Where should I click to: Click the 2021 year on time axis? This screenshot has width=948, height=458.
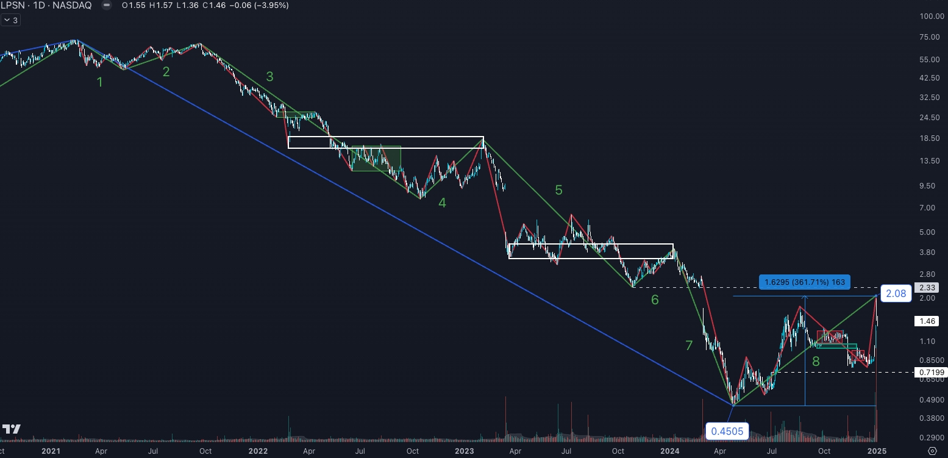51,451
